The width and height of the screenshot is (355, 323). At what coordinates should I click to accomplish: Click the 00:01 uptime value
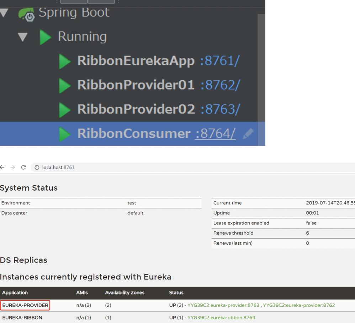click(x=312, y=213)
